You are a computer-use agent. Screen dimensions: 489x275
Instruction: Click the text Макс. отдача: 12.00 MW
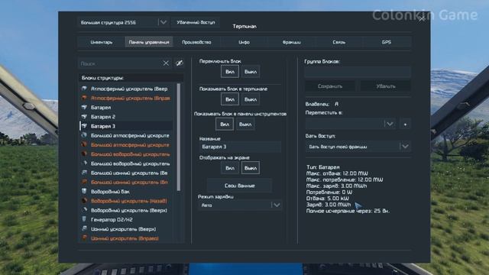pyautogui.click(x=337, y=173)
